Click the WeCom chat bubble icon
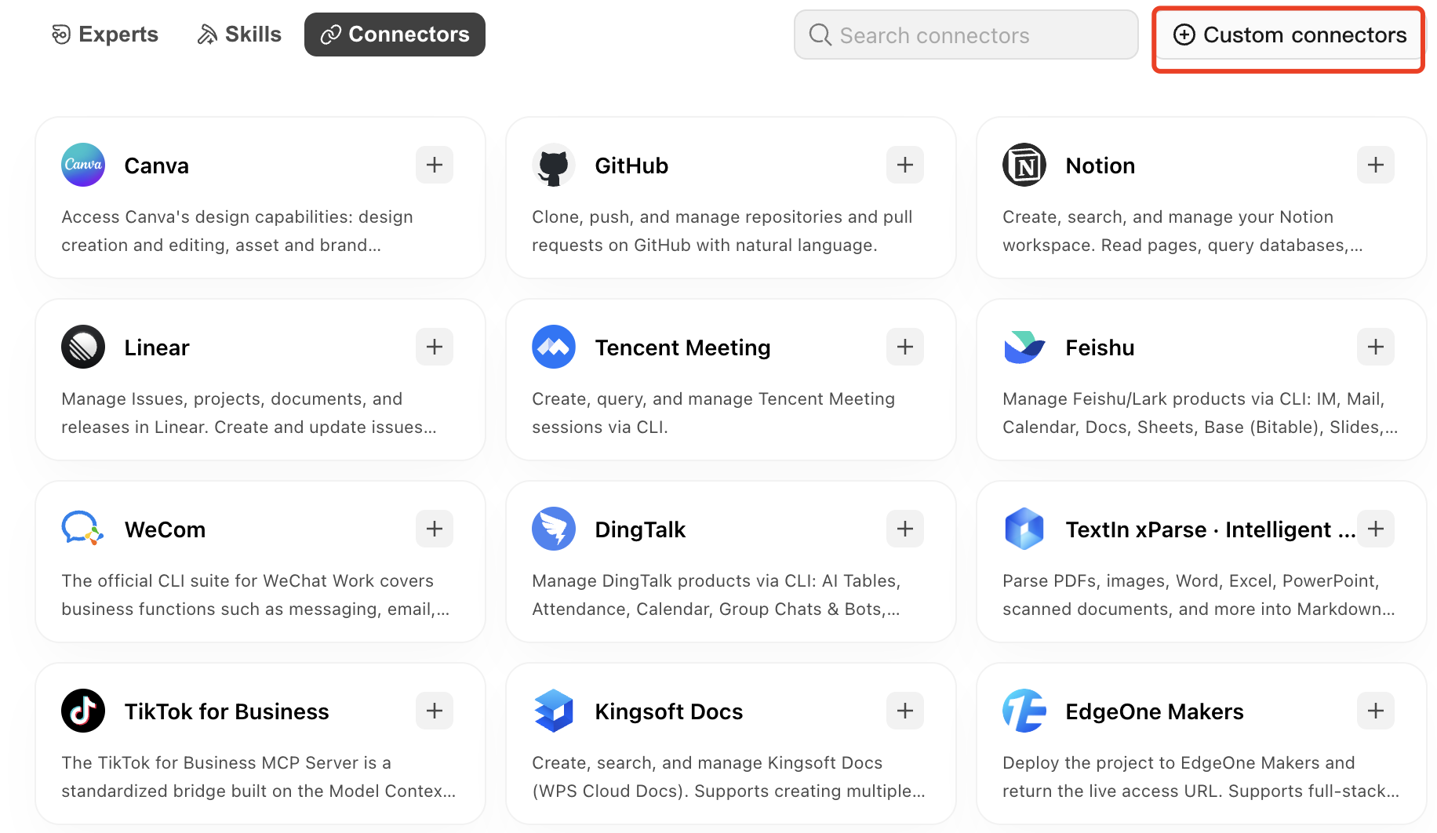 coord(83,529)
